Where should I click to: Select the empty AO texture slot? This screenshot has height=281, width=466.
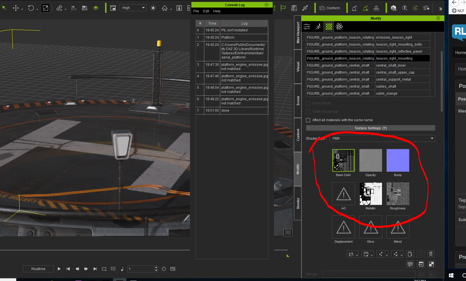(344, 194)
